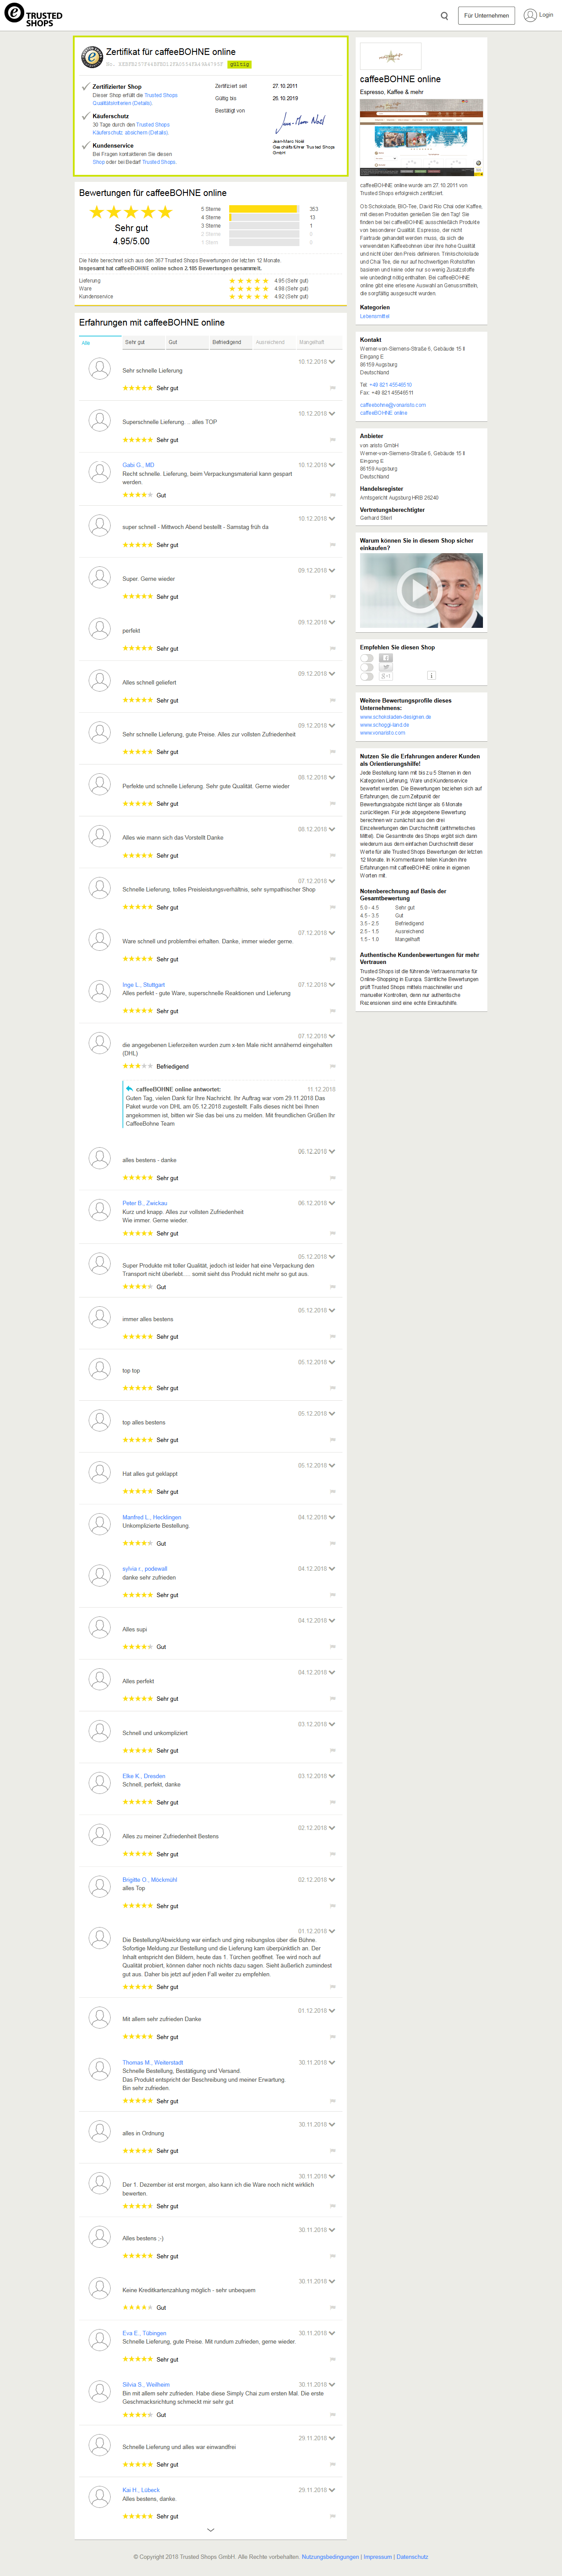
Task: Expand Silvia S., Weilheim review details
Action: point(332,2385)
